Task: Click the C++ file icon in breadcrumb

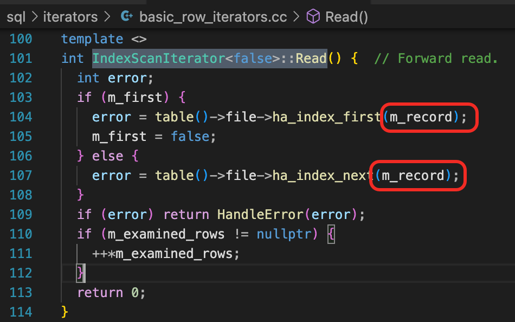Action: click(127, 17)
